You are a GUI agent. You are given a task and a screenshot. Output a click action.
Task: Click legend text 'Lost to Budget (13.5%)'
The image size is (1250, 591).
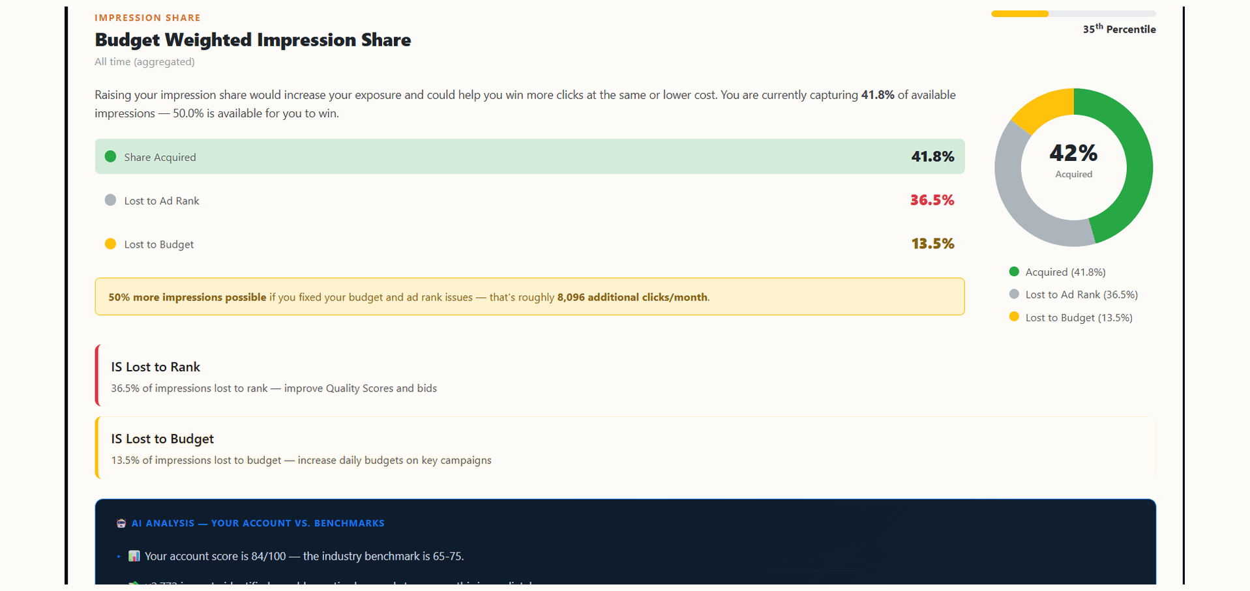click(x=1079, y=317)
